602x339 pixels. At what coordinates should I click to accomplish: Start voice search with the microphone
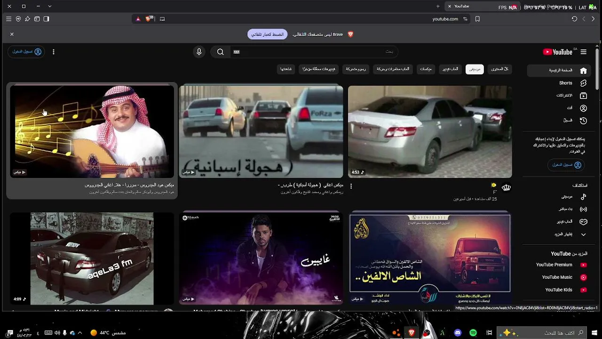[x=199, y=52]
